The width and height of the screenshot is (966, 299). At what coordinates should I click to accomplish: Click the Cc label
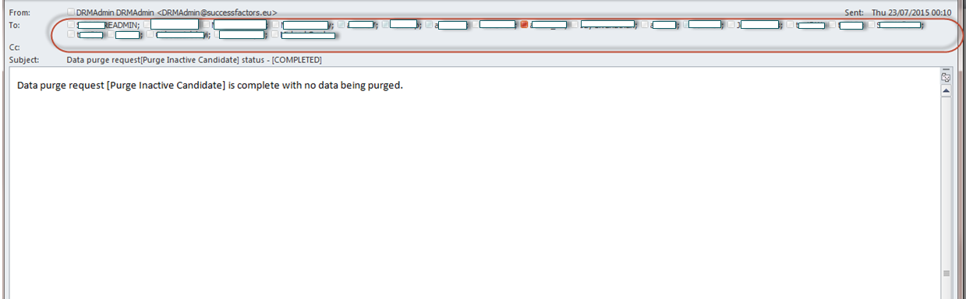pyautogui.click(x=14, y=47)
